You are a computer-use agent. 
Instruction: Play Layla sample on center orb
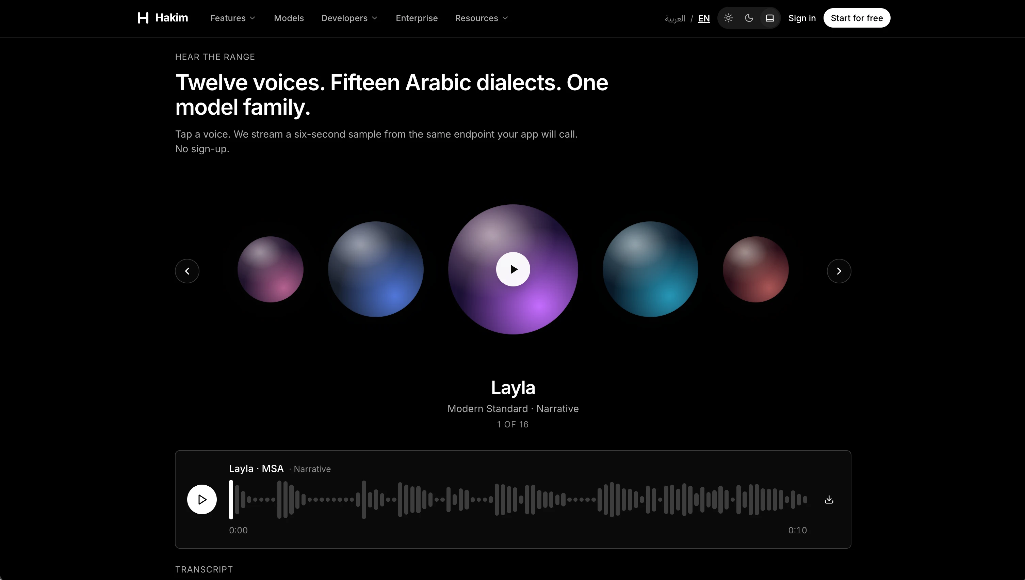pyautogui.click(x=513, y=269)
